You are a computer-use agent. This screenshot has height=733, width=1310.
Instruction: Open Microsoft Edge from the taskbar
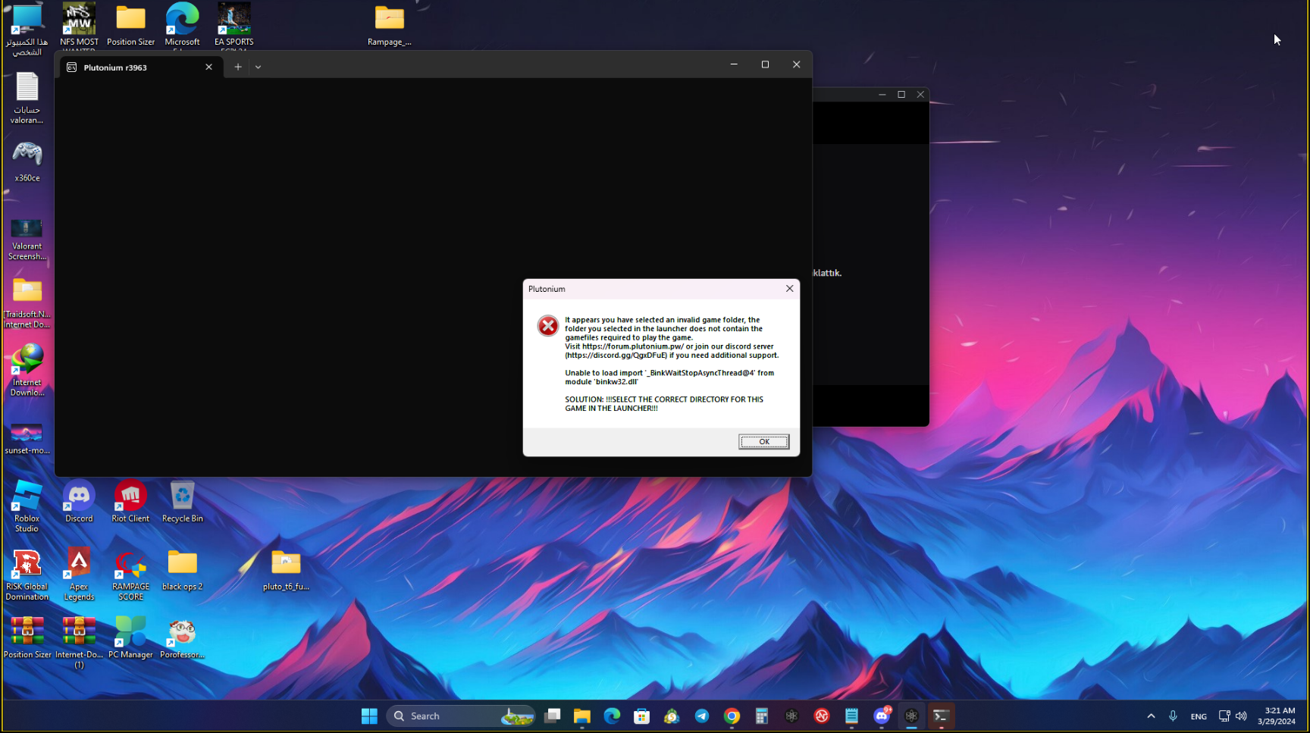(612, 716)
